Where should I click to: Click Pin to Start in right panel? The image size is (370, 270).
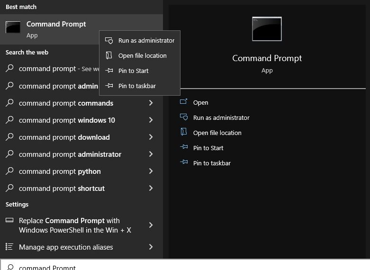click(208, 148)
